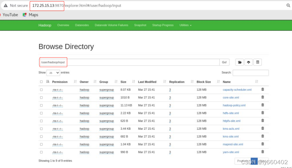Sort table by Size column arrows
Image resolution: width=292 pixels, height=168 pixels.
click(x=133, y=82)
